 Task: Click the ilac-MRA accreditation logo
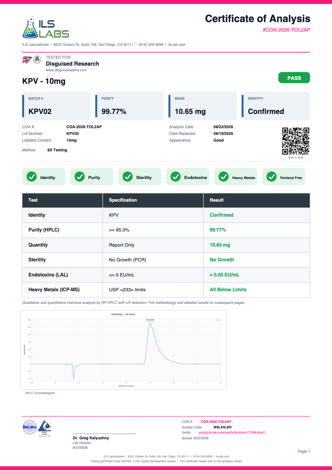[x=30, y=427]
